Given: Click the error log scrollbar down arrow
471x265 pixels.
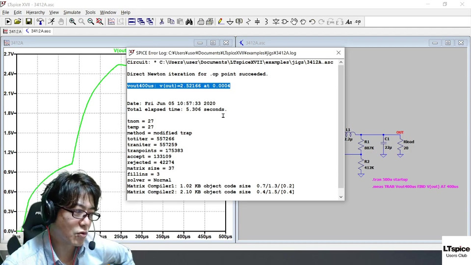Looking at the screenshot, I should point(341,197).
